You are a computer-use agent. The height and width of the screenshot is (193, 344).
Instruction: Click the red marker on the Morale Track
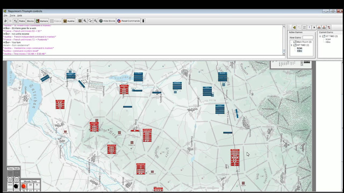(24, 186)
